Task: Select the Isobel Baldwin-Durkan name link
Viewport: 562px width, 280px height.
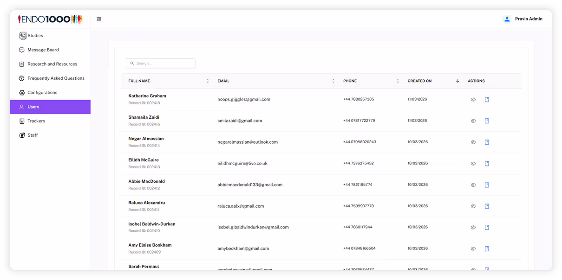Action: (x=151, y=223)
